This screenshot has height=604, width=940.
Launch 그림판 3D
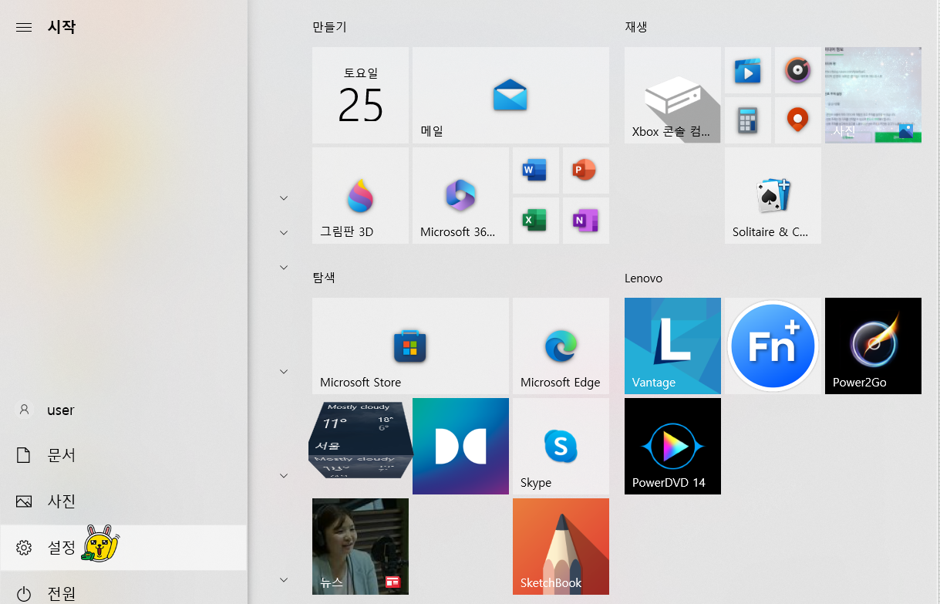pos(360,195)
